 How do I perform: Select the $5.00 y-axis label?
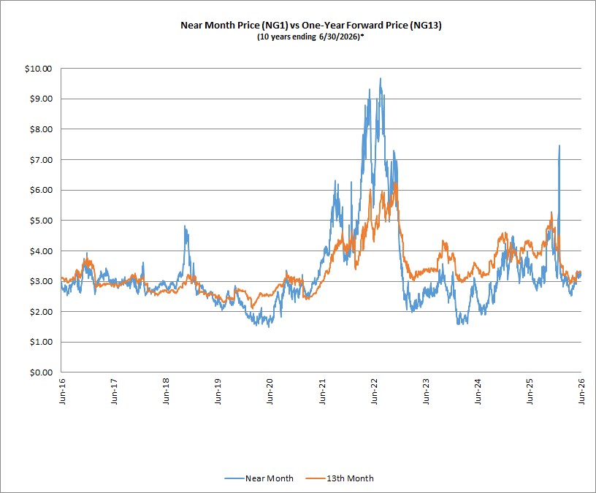(41, 221)
